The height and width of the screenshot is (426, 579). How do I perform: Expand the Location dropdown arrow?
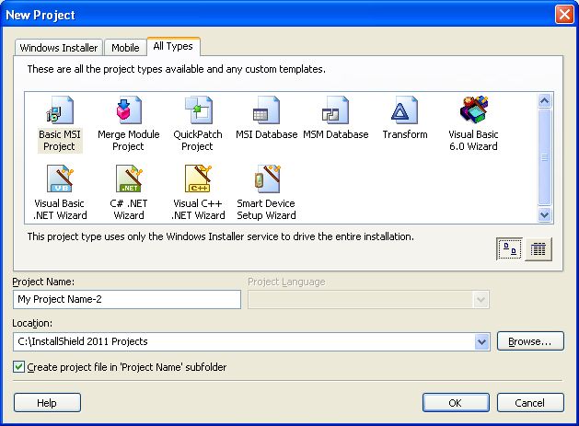tap(481, 341)
